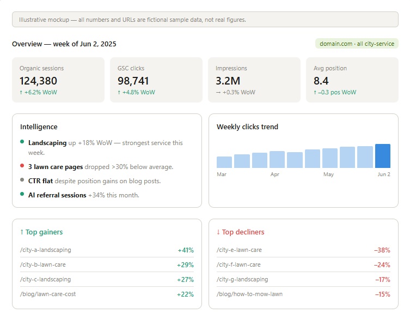The width and height of the screenshot is (410, 319).
Task: Click the +0.3% WoW change value
Action: (235, 92)
